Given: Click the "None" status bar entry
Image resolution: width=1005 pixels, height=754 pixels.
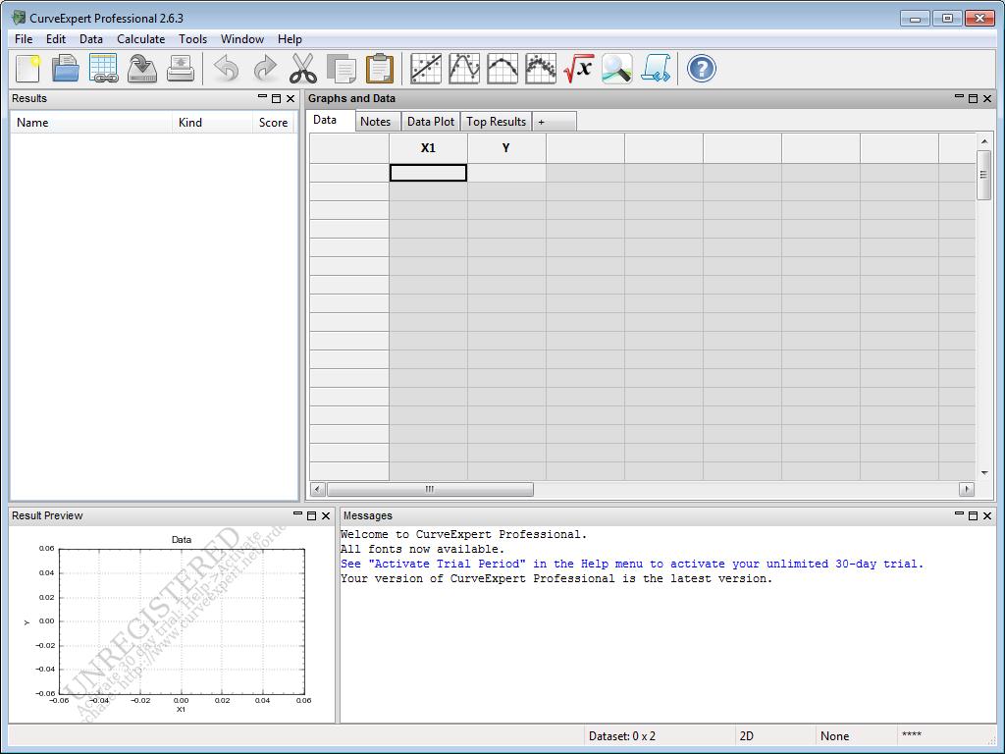Looking at the screenshot, I should click(834, 736).
